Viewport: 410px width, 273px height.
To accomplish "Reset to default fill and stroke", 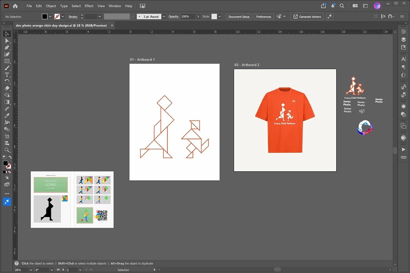I will [4, 157].
